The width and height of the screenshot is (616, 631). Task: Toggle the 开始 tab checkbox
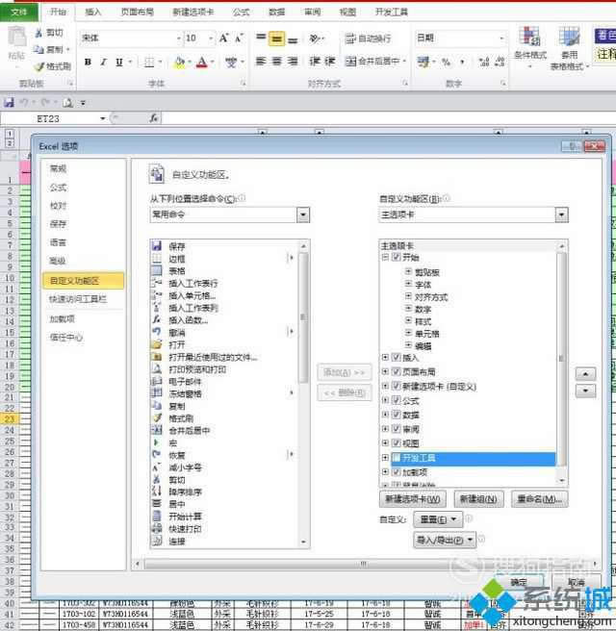coord(397,257)
